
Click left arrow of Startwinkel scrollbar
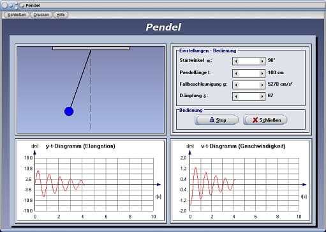tap(235, 61)
